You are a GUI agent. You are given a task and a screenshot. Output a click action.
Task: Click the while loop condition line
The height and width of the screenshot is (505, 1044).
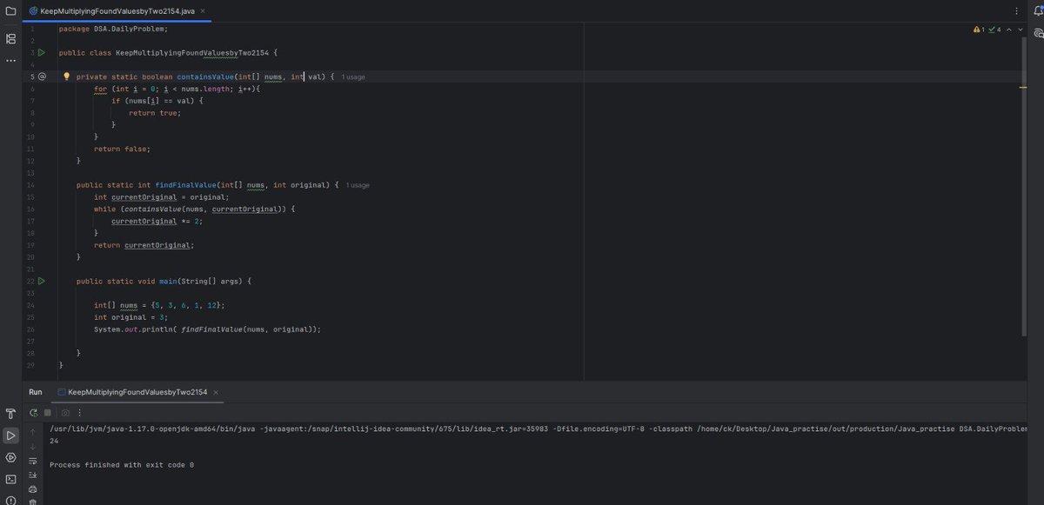coord(195,209)
